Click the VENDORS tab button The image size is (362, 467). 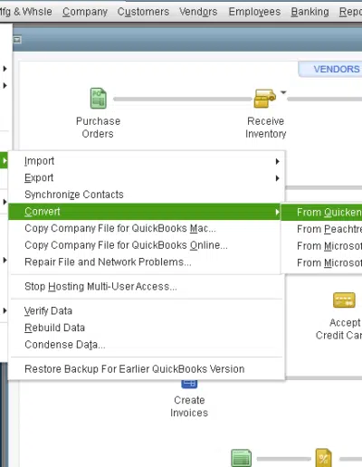[331, 69]
